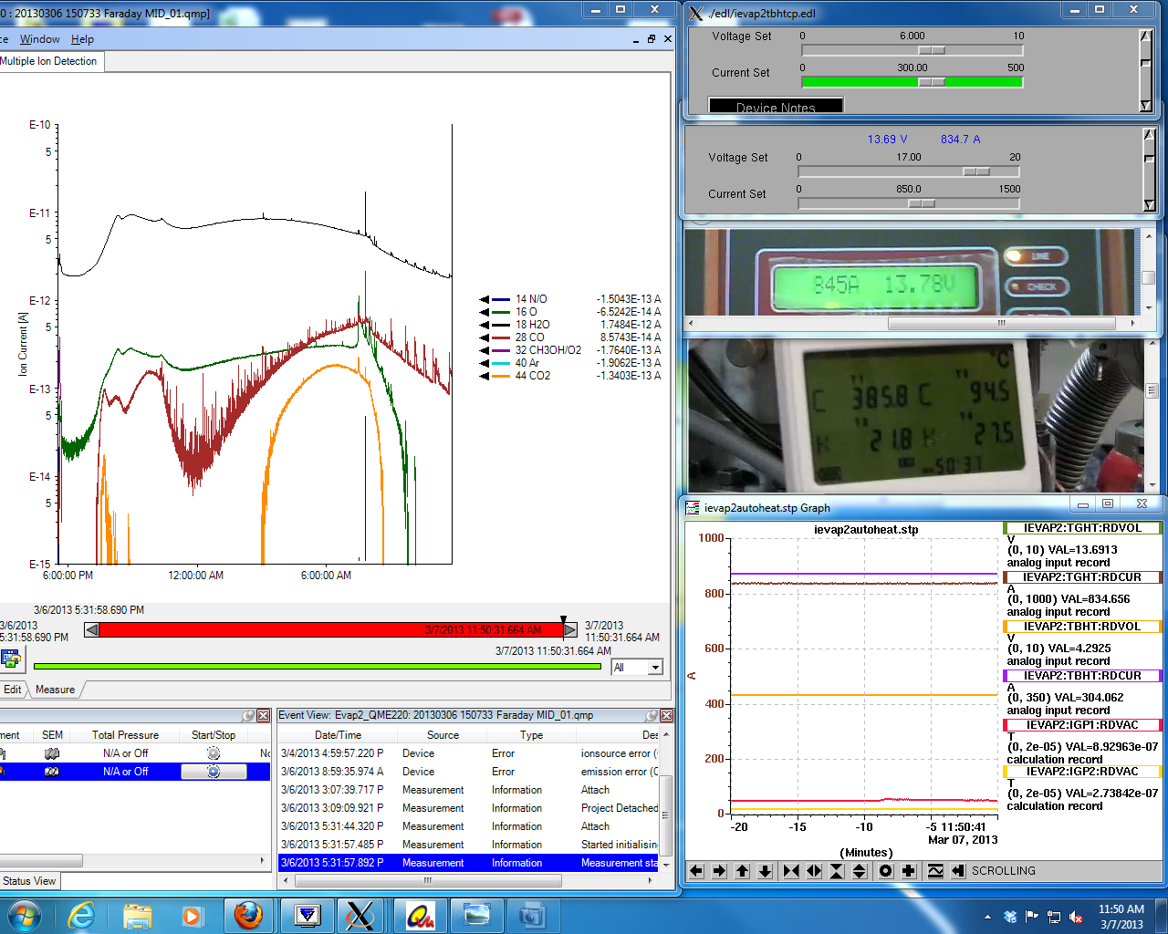Switch to the X server app in taskbar
The height and width of the screenshot is (934, 1168).
361,915
